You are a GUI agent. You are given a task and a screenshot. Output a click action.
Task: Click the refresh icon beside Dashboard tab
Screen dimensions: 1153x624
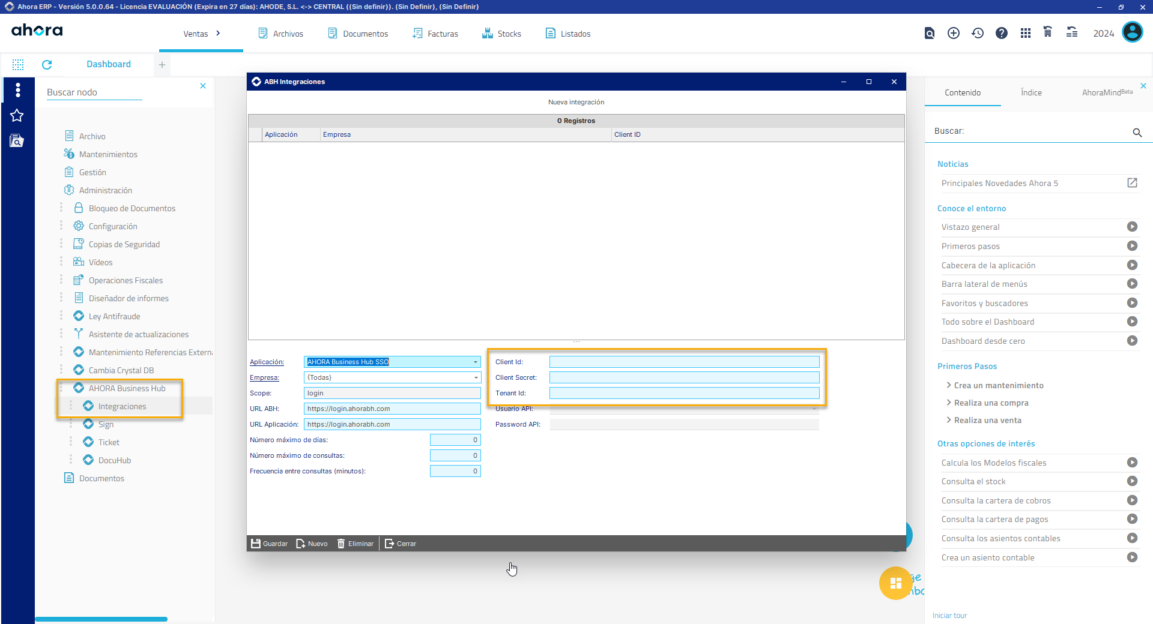[47, 64]
